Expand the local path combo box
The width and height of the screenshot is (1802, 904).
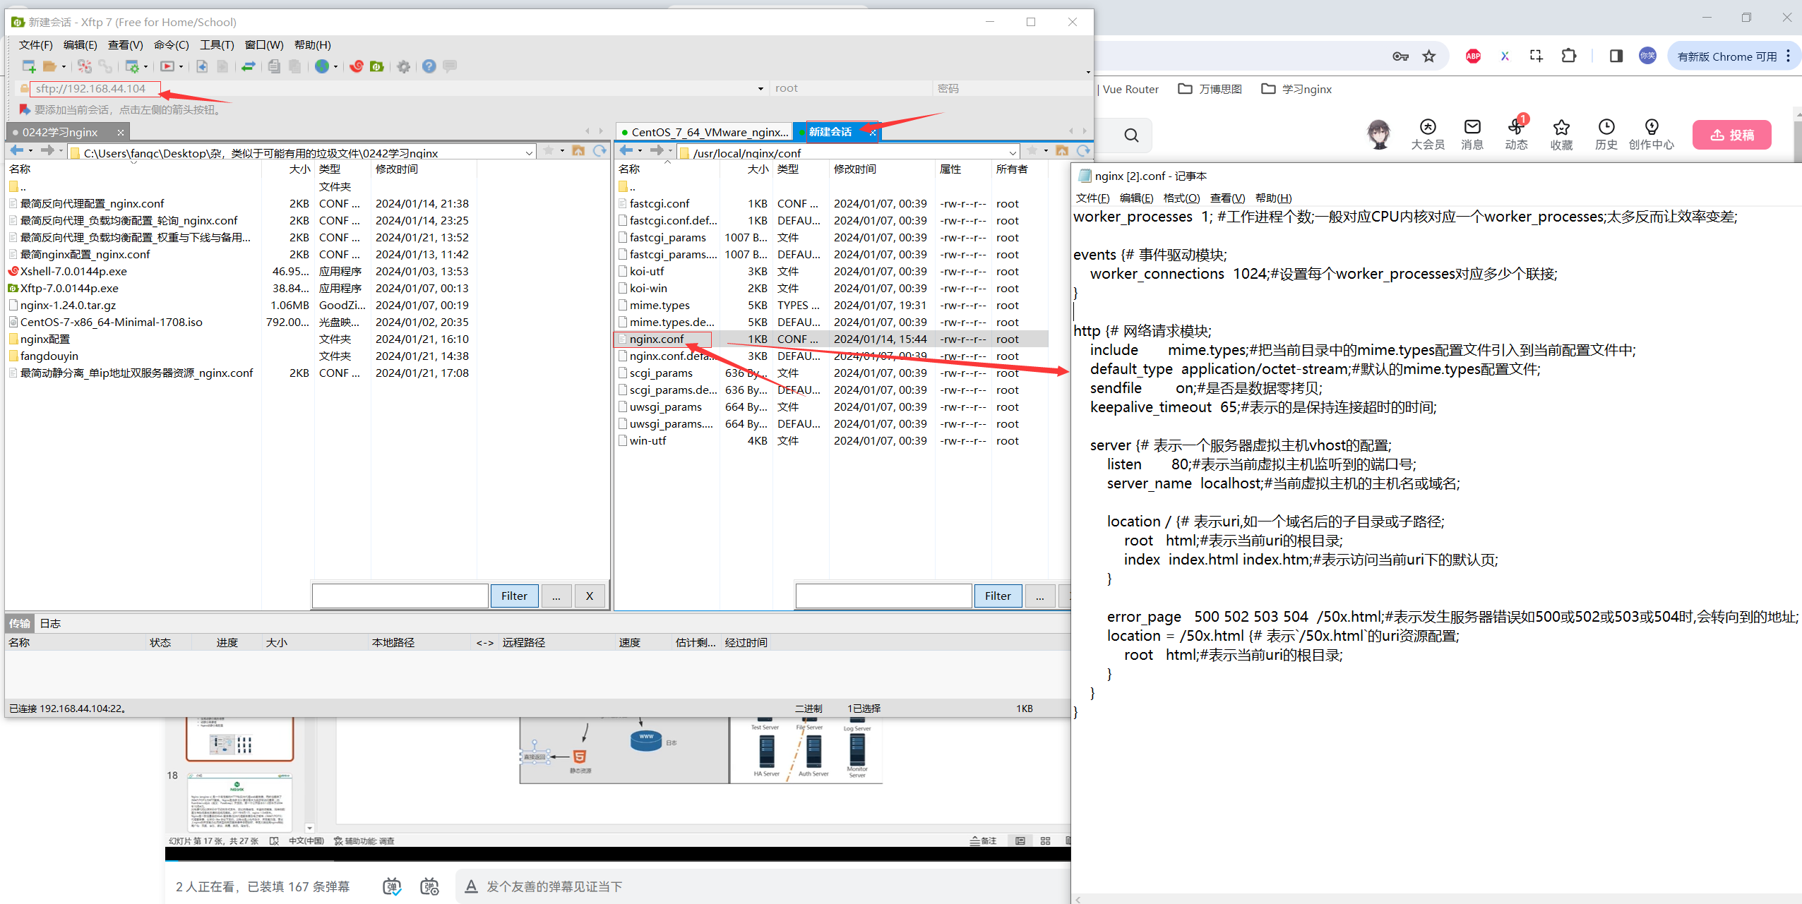click(x=529, y=152)
